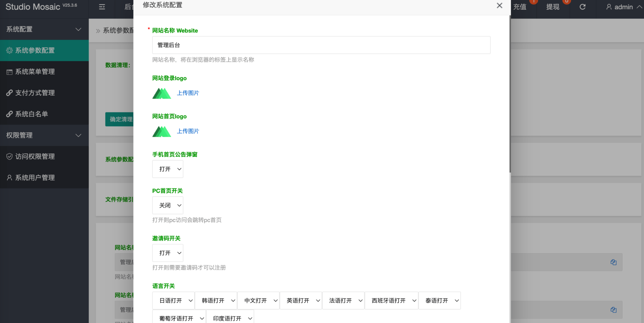Close the system config dialog
The width and height of the screenshot is (644, 323).
click(x=499, y=5)
